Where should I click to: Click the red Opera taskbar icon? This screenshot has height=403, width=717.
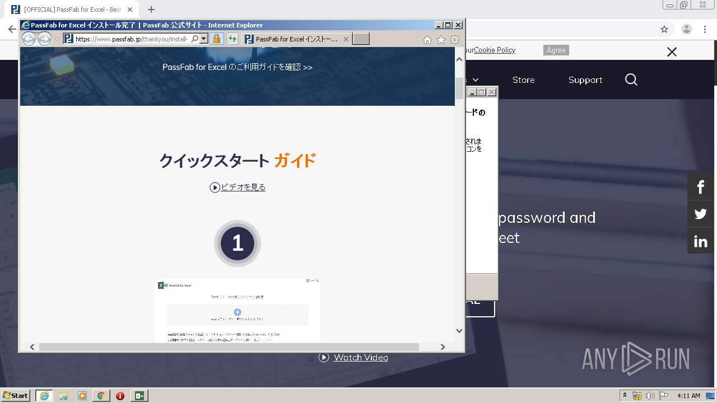point(120,396)
